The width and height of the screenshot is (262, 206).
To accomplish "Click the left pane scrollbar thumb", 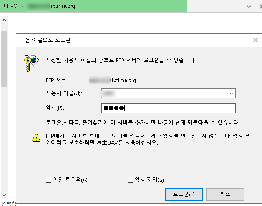I will click(x=4, y=58).
